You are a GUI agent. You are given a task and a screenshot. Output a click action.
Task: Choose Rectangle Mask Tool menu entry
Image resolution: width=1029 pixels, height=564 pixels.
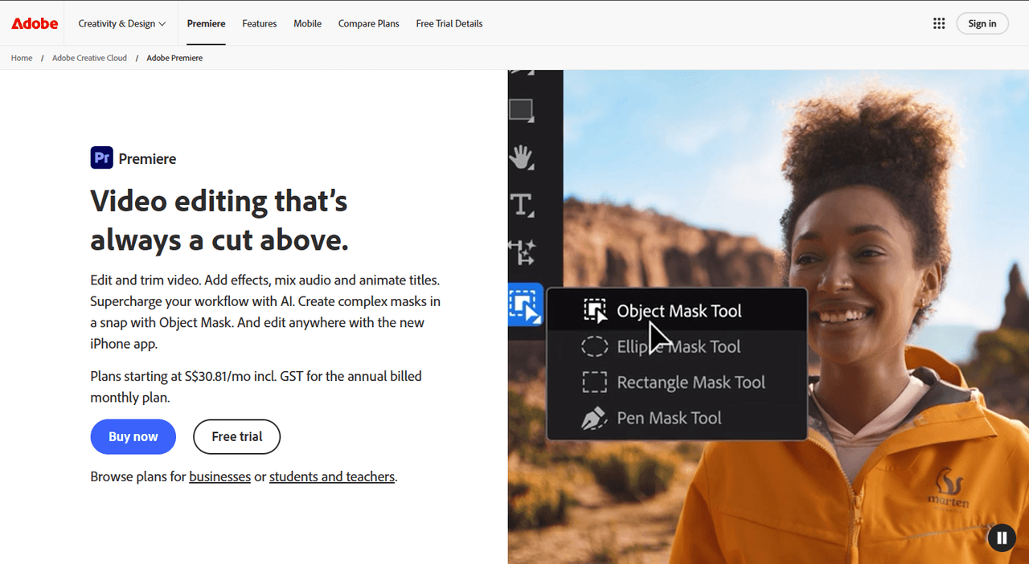677,382
